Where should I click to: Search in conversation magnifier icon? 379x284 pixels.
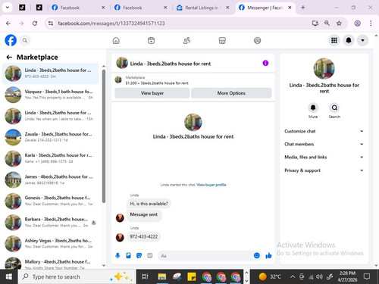click(x=334, y=108)
